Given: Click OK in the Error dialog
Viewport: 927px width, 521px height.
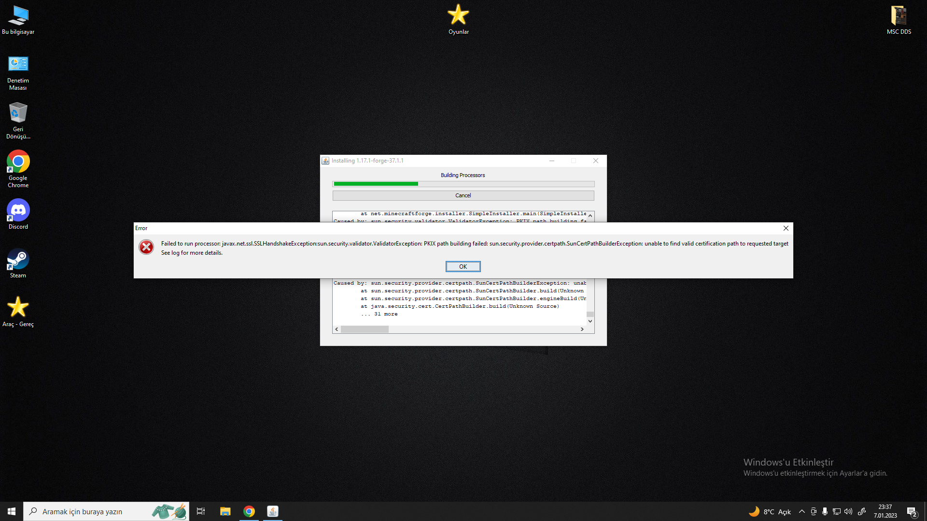Looking at the screenshot, I should click(463, 266).
